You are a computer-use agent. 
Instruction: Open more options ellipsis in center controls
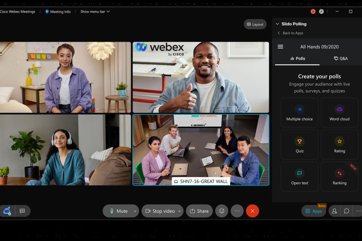coord(237,211)
